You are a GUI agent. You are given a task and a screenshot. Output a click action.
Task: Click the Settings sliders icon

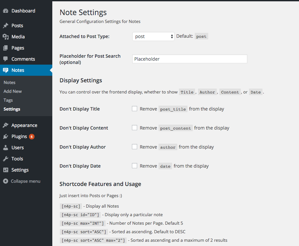tap(6, 170)
